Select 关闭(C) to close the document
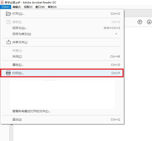This screenshot has width=152, height=141. coord(17,57)
